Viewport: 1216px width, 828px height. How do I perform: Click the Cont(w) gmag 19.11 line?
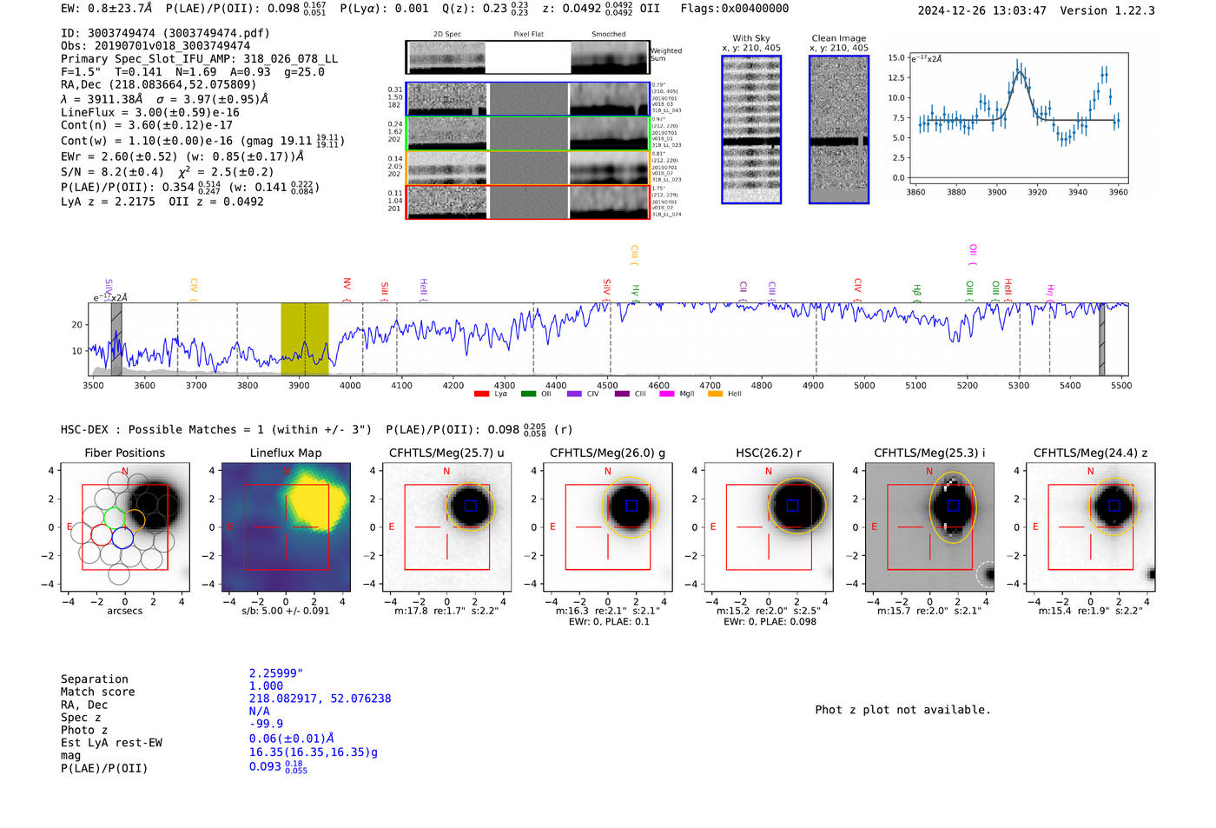click(x=202, y=140)
